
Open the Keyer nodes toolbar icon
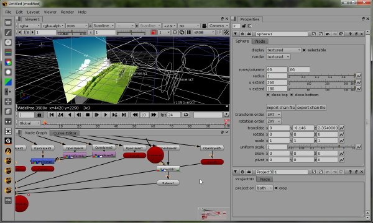[8, 82]
